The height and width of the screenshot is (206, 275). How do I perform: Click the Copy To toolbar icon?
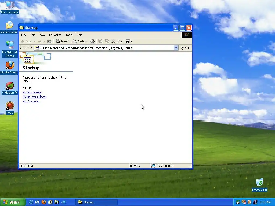tap(107, 41)
